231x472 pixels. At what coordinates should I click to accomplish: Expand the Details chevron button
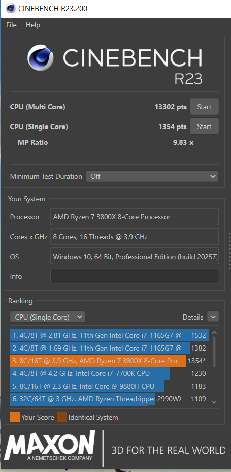pyautogui.click(x=213, y=317)
